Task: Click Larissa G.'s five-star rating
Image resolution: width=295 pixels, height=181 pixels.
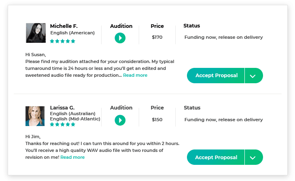Action: [62, 124]
